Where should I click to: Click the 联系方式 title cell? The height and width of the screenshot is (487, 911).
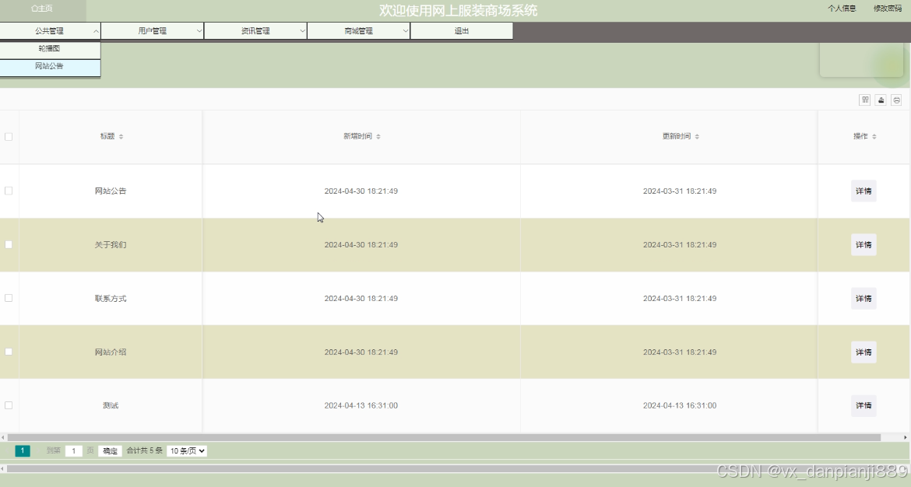coord(111,299)
